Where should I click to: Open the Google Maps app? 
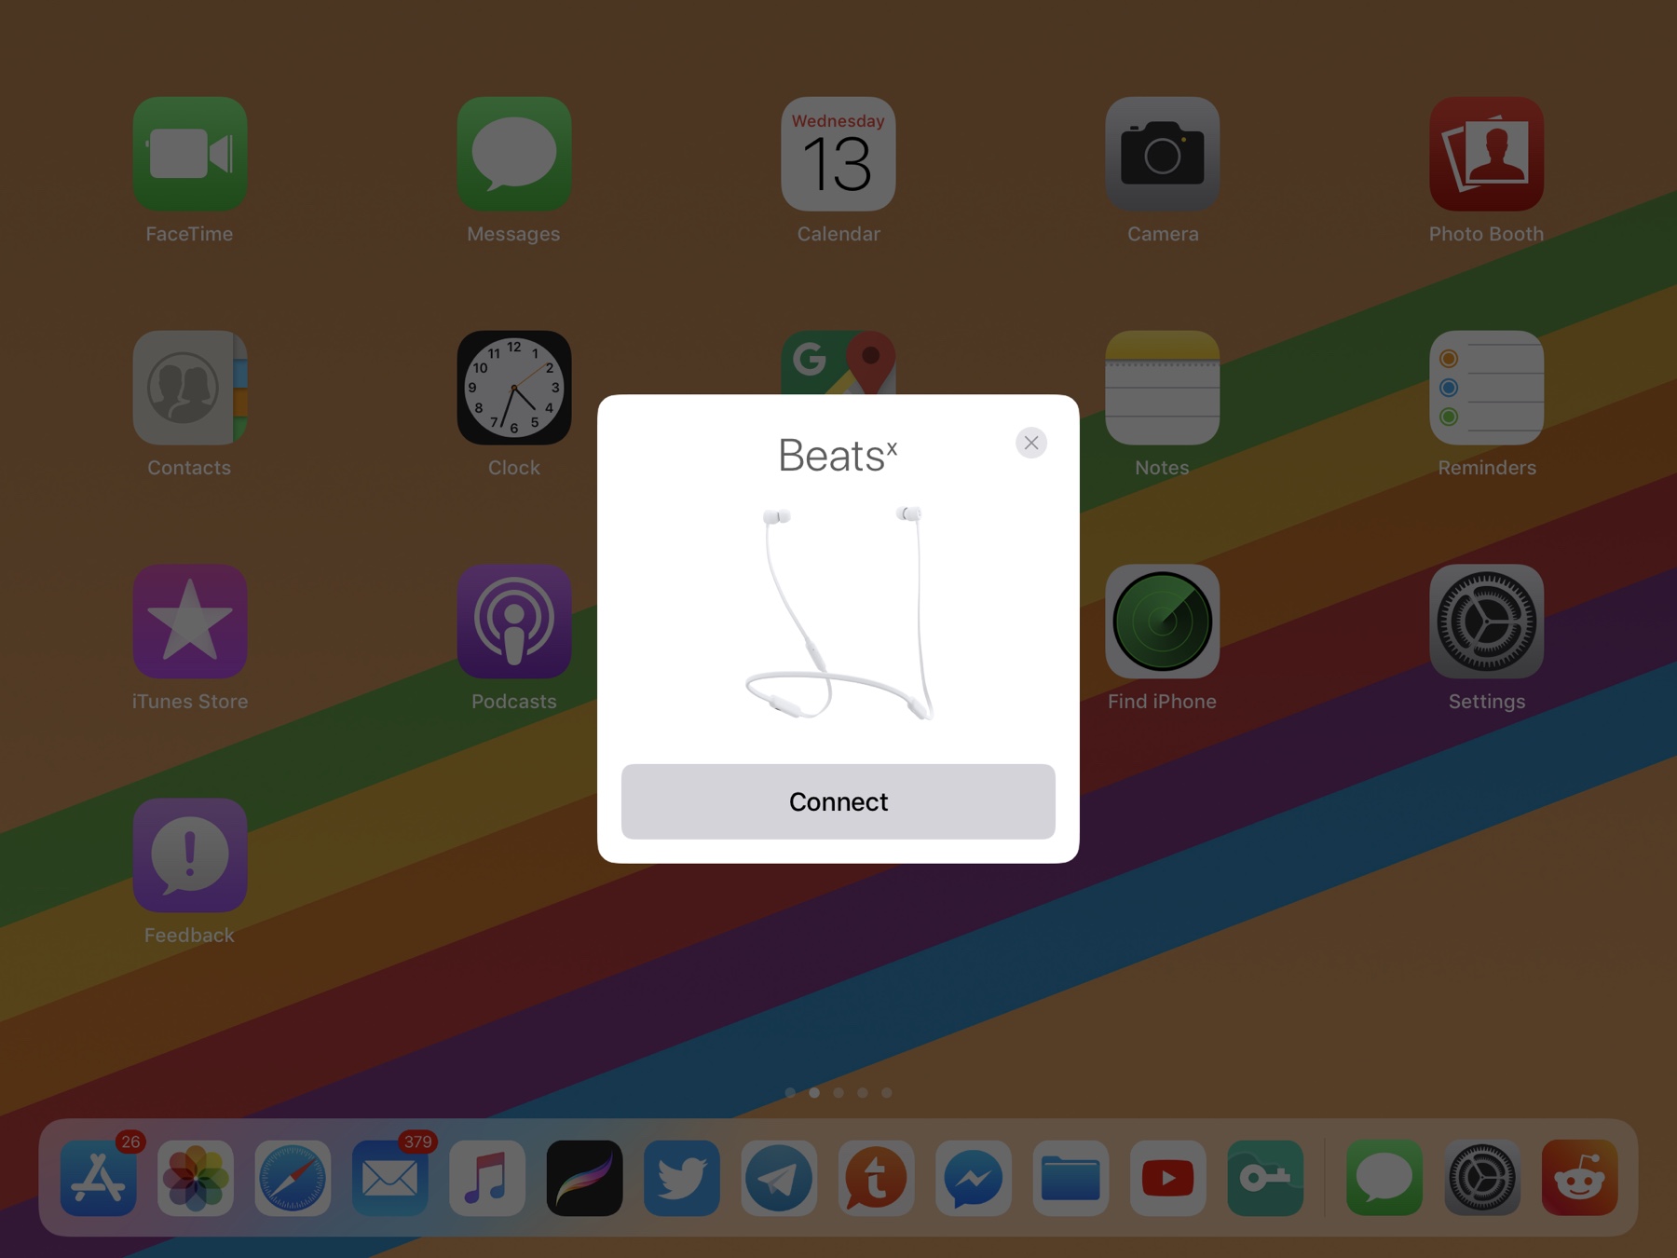click(x=838, y=362)
